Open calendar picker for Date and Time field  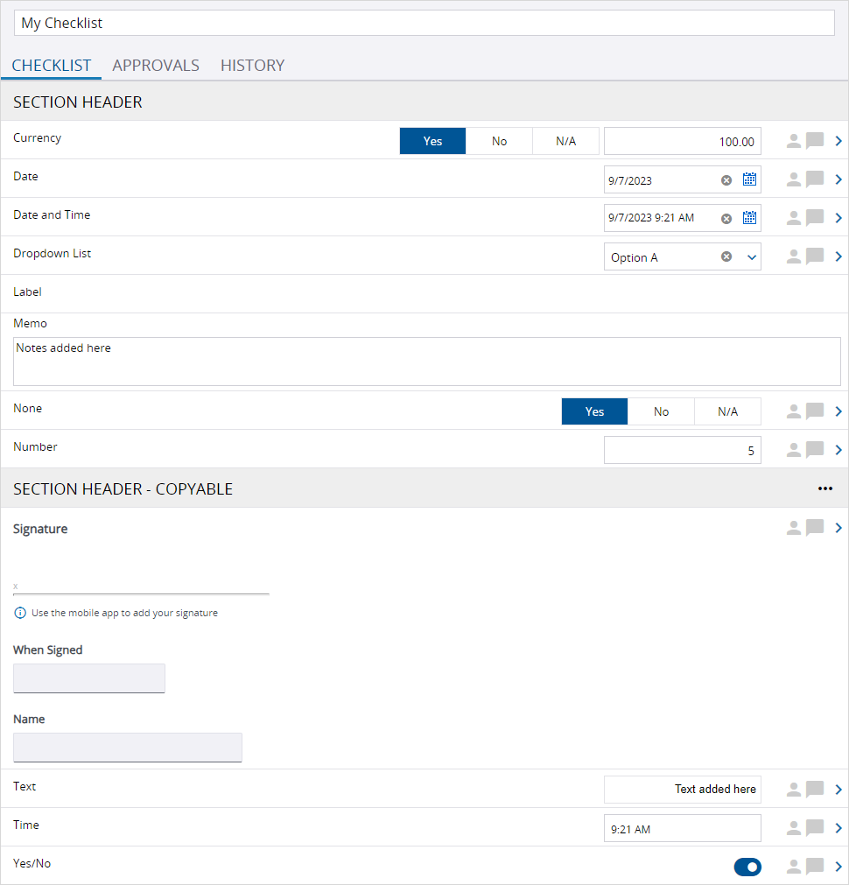(749, 218)
